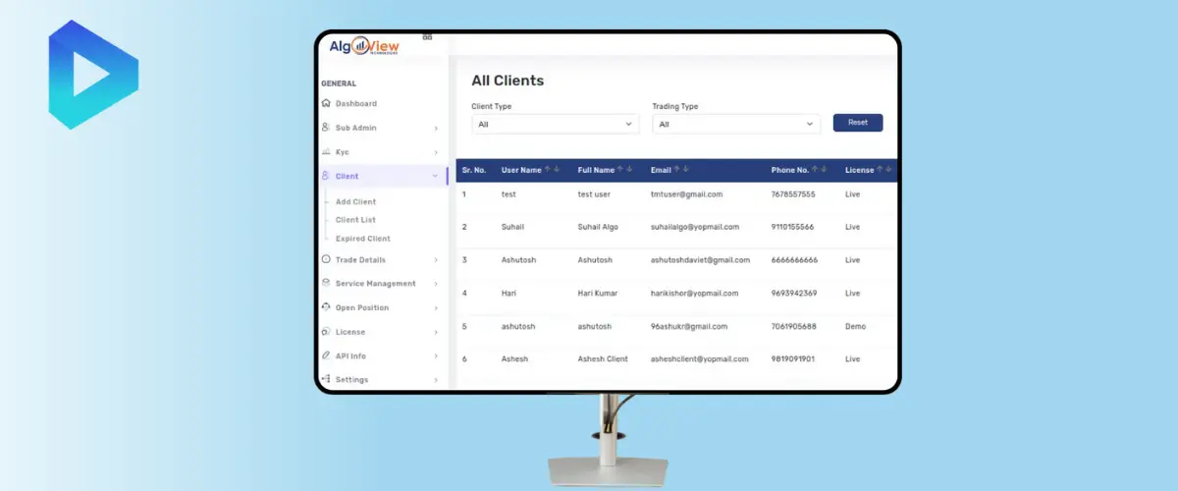1178x491 pixels.
Task: Go to Client List submenu item
Action: (x=355, y=220)
